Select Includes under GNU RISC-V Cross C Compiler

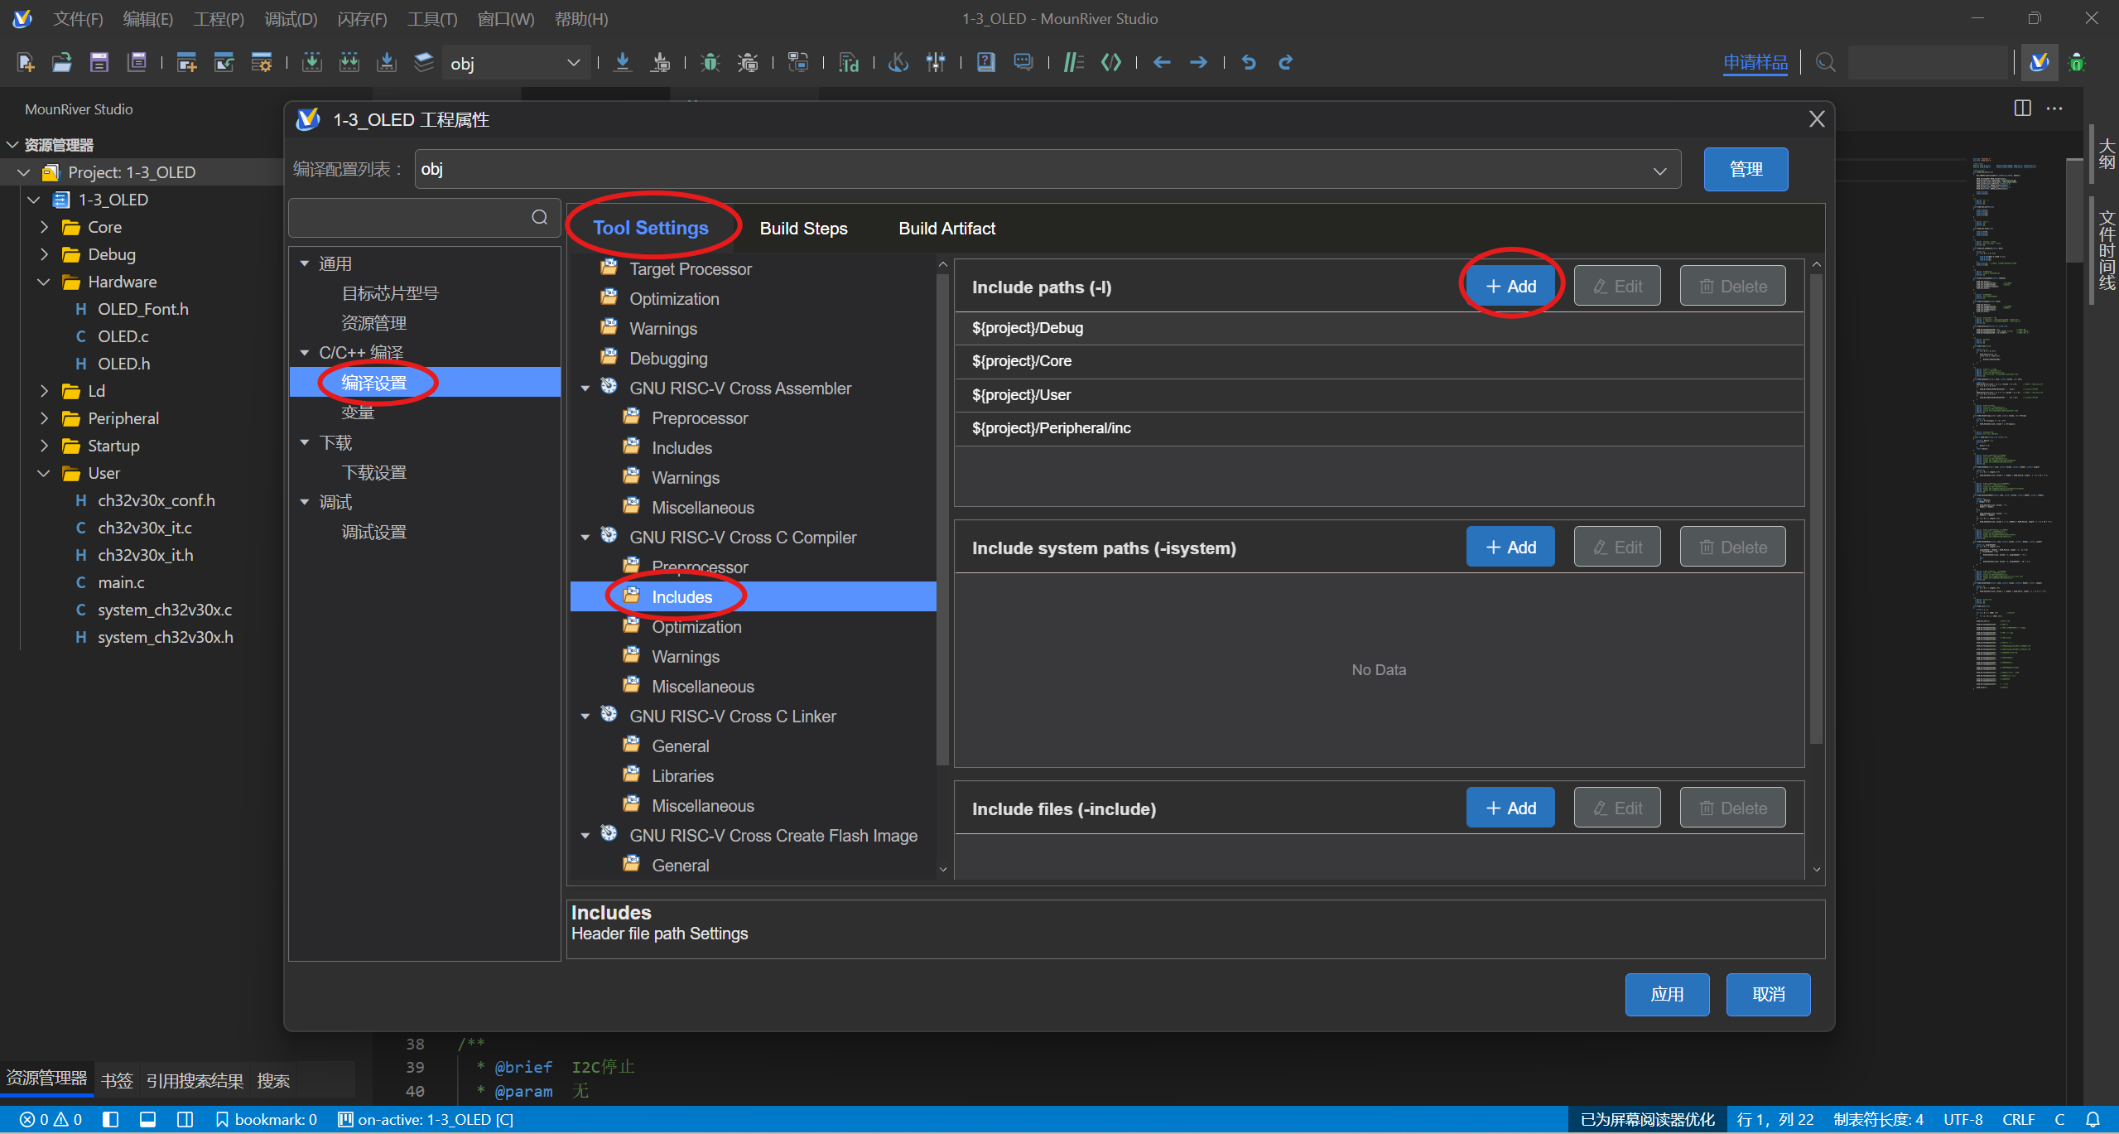tap(753, 597)
